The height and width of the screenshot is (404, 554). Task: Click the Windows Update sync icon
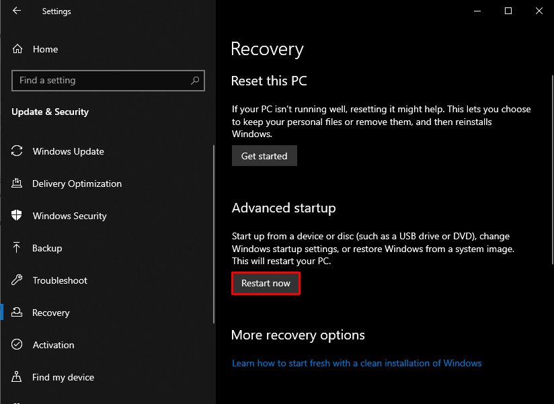click(16, 151)
